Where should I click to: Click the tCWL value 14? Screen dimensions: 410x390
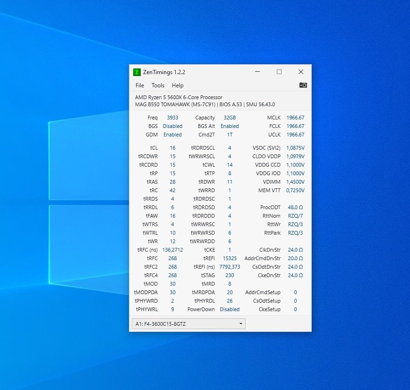click(230, 165)
